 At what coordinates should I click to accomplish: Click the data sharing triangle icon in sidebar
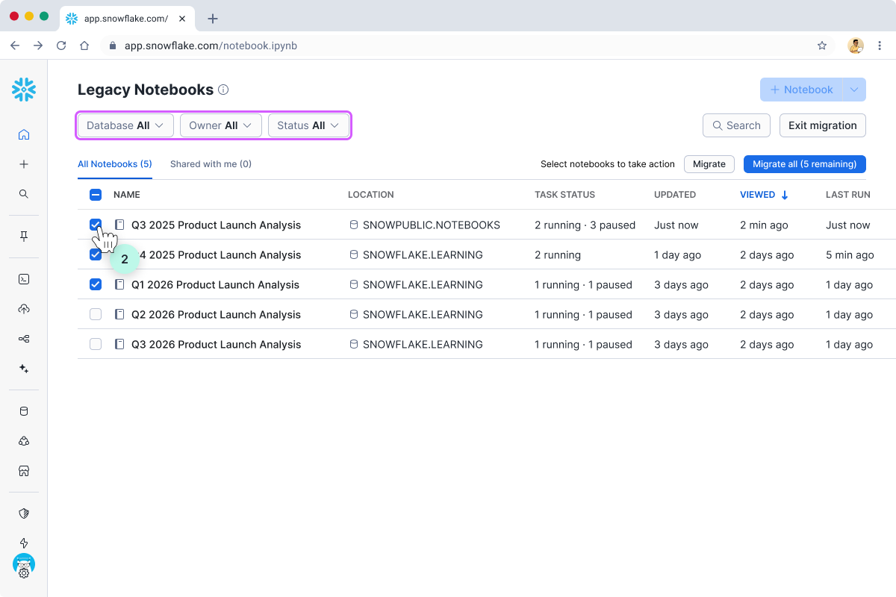[x=24, y=441]
